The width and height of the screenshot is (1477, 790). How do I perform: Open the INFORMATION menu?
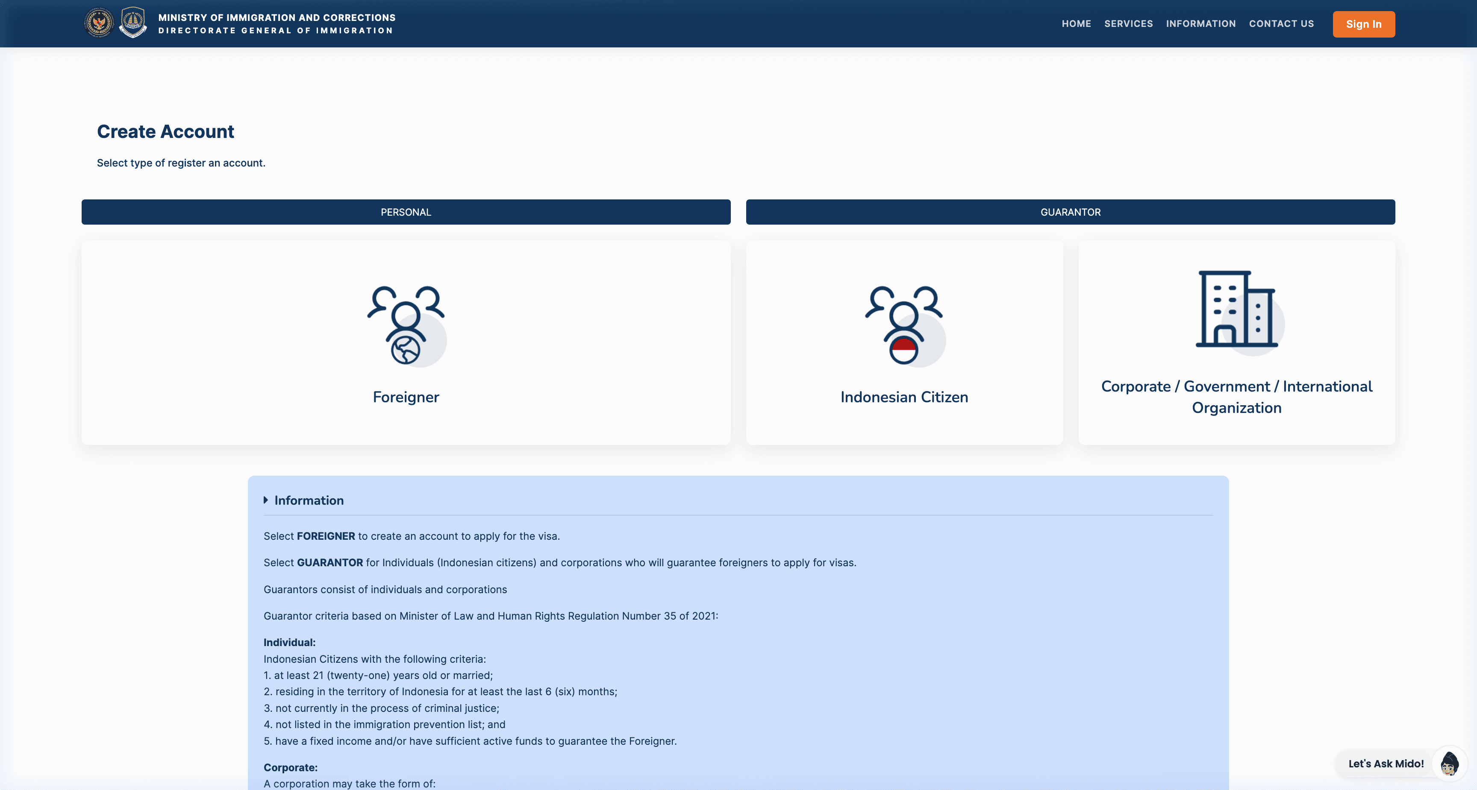(1200, 23)
